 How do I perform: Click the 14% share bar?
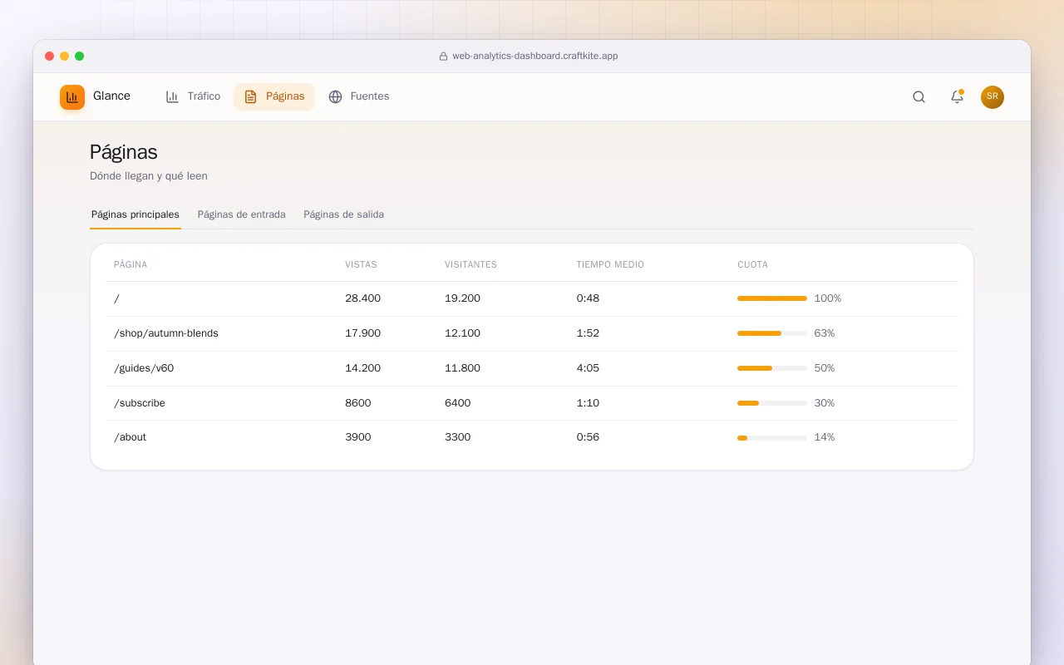click(x=772, y=437)
